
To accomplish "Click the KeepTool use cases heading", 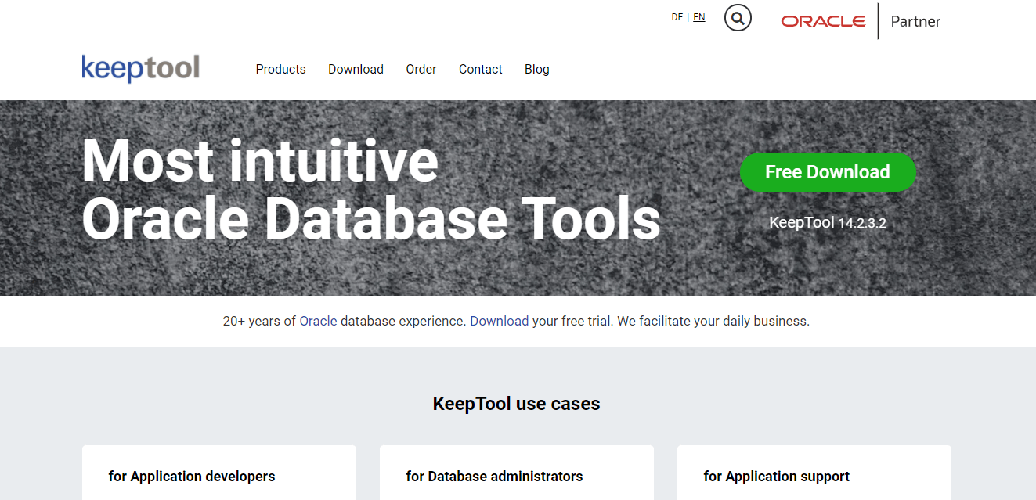I will [x=517, y=404].
